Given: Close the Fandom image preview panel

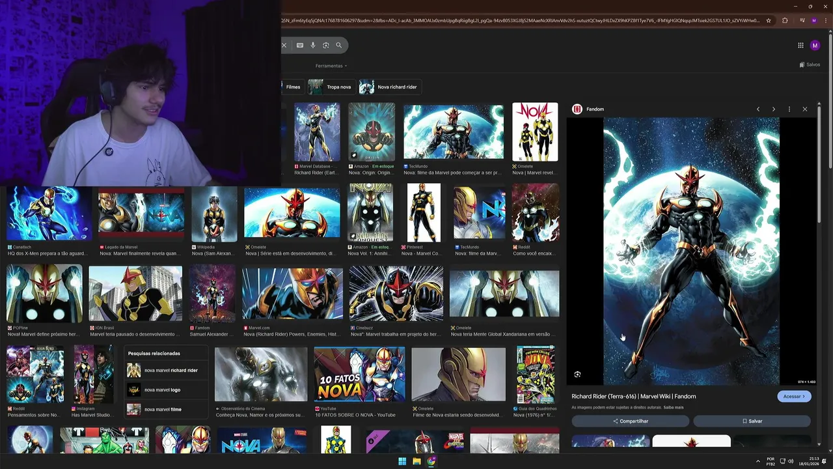Looking at the screenshot, I should [805, 109].
